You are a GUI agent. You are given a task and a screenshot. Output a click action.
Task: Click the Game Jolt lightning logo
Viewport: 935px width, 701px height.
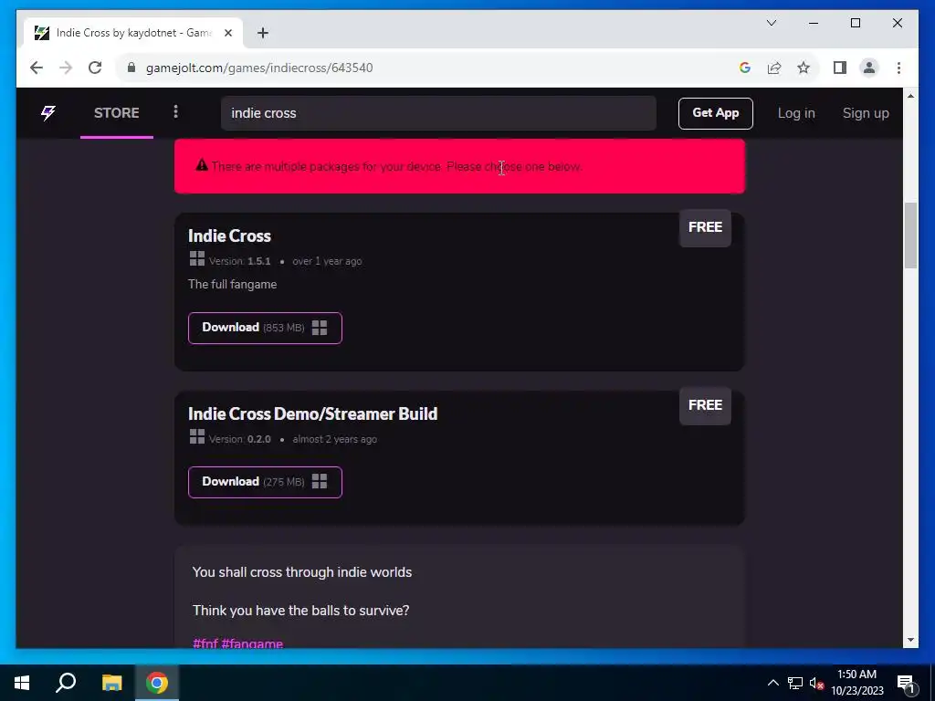48,112
